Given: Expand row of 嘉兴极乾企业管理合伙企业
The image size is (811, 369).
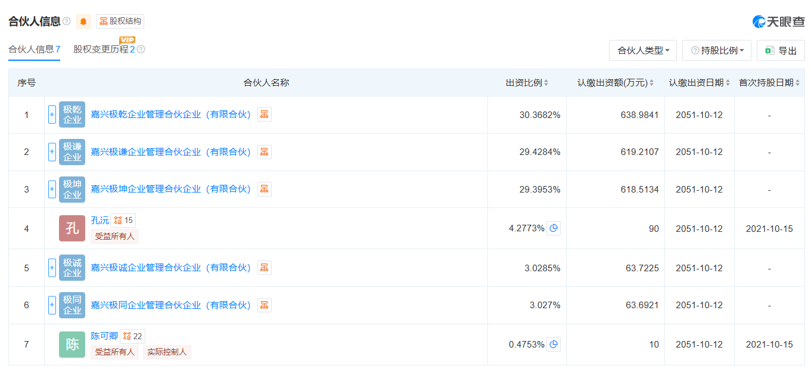Looking at the screenshot, I should [x=52, y=115].
